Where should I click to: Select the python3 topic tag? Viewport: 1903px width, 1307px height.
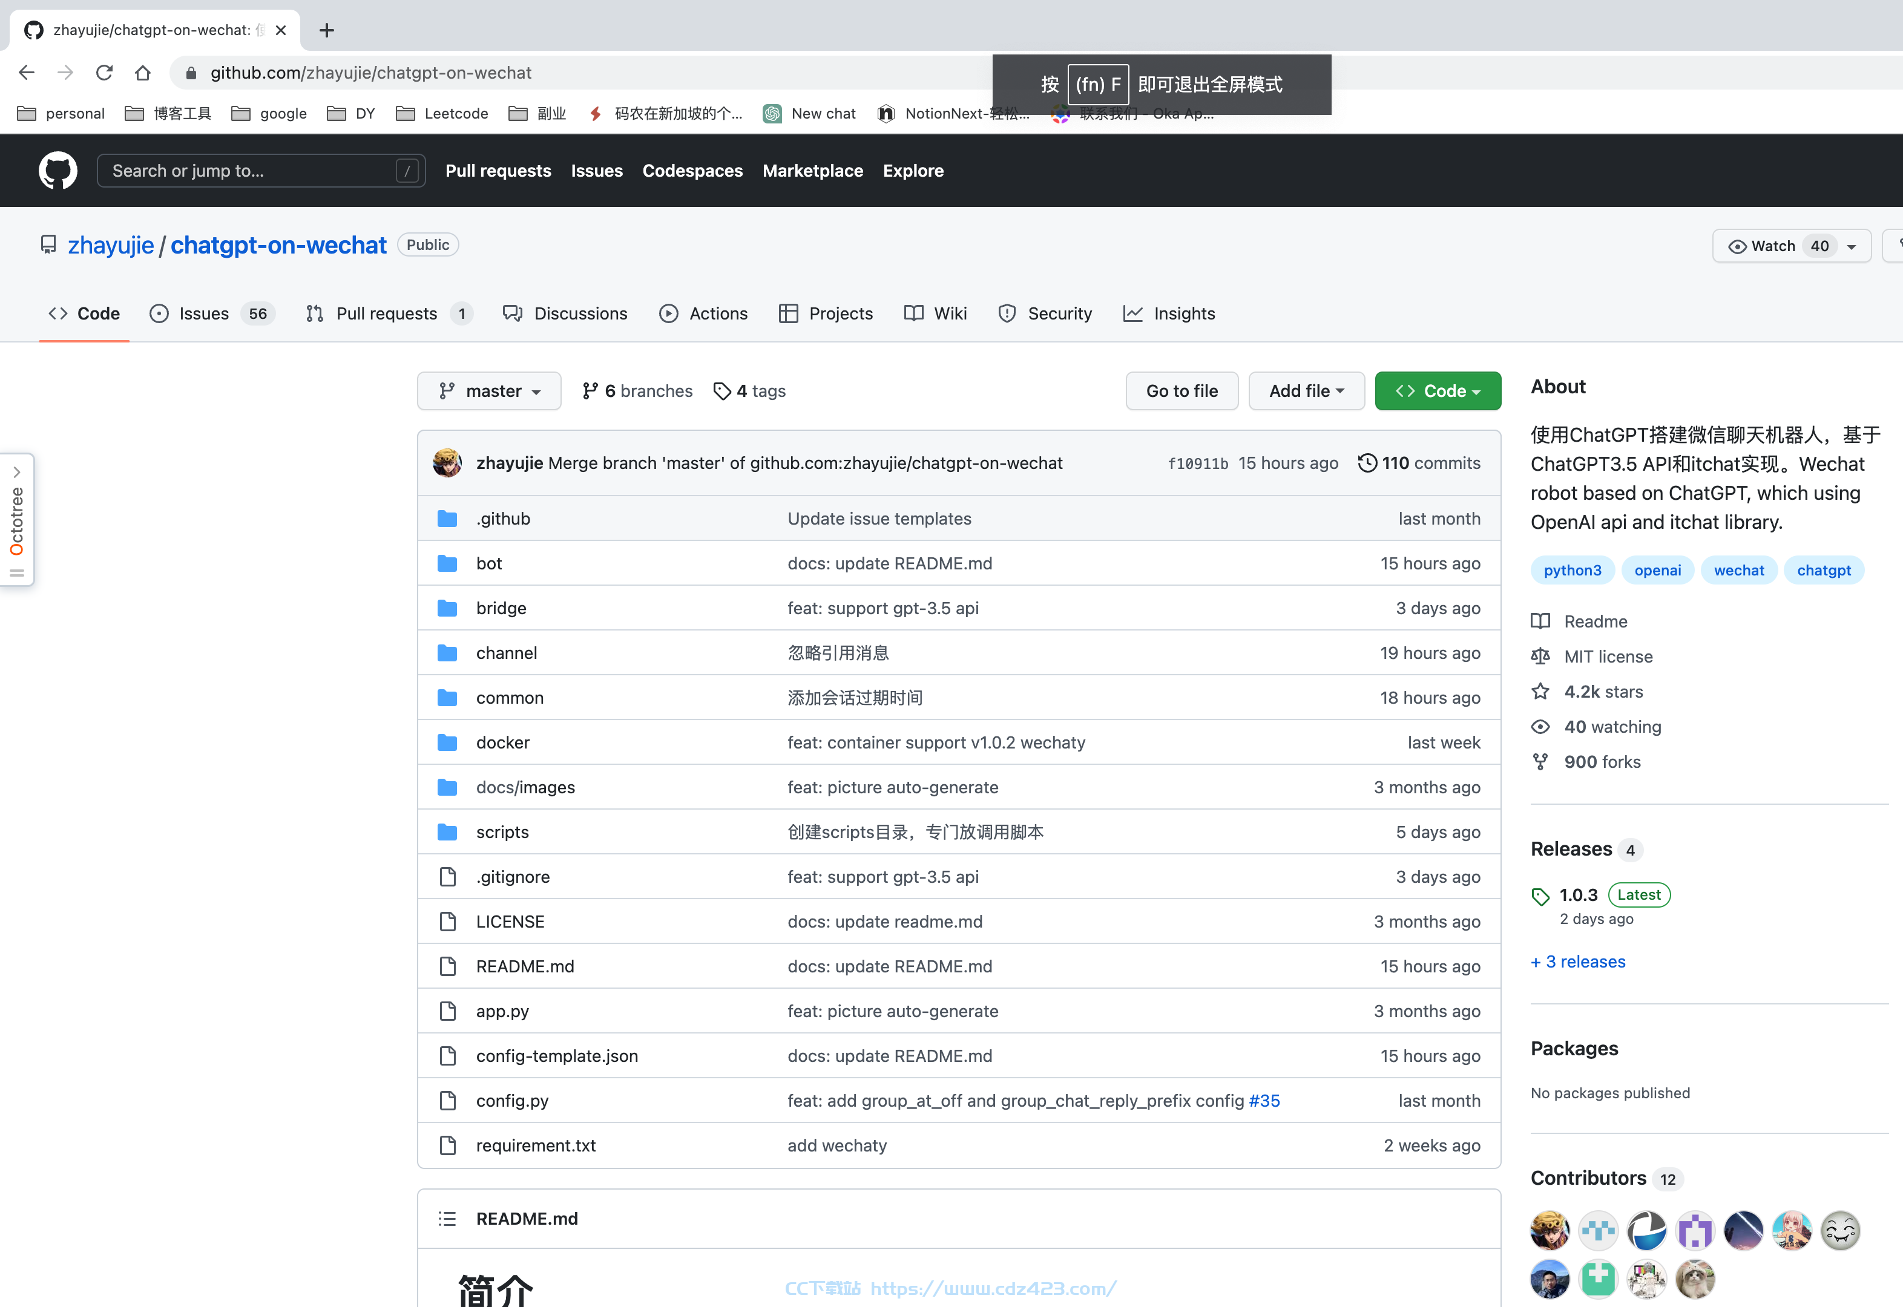tap(1572, 570)
